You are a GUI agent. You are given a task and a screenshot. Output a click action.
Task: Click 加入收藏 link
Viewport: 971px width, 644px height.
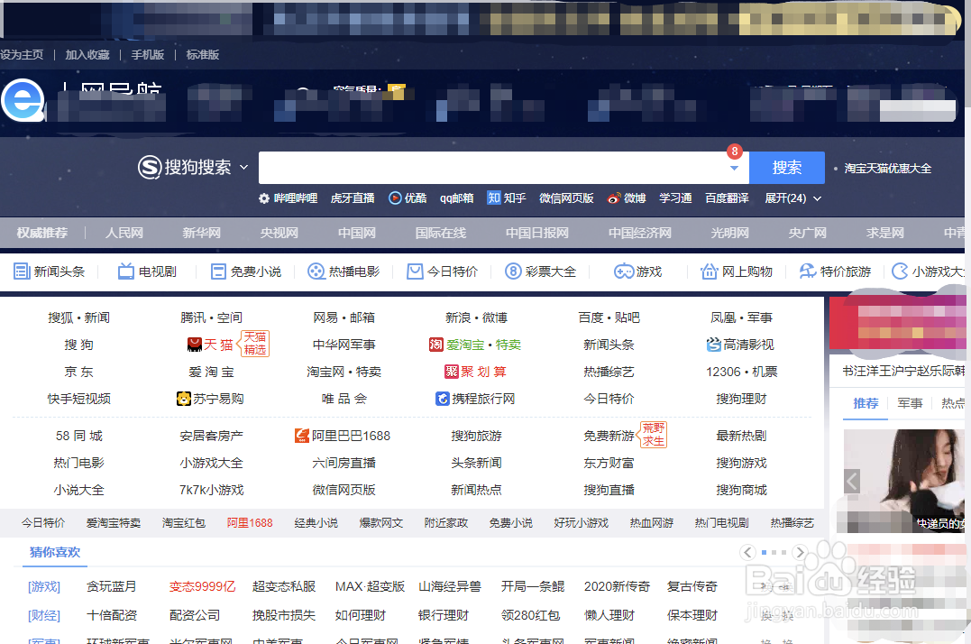tap(87, 54)
